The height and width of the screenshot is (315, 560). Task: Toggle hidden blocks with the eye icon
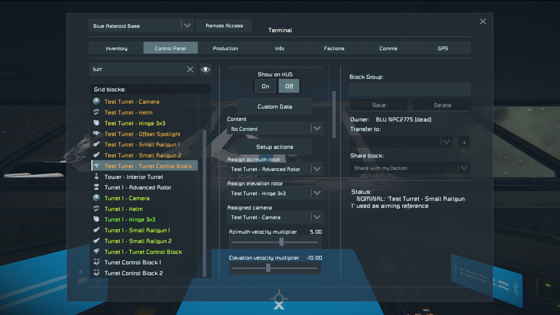tap(205, 69)
